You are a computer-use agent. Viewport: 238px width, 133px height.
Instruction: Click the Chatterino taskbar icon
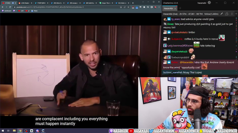click(x=43, y=131)
